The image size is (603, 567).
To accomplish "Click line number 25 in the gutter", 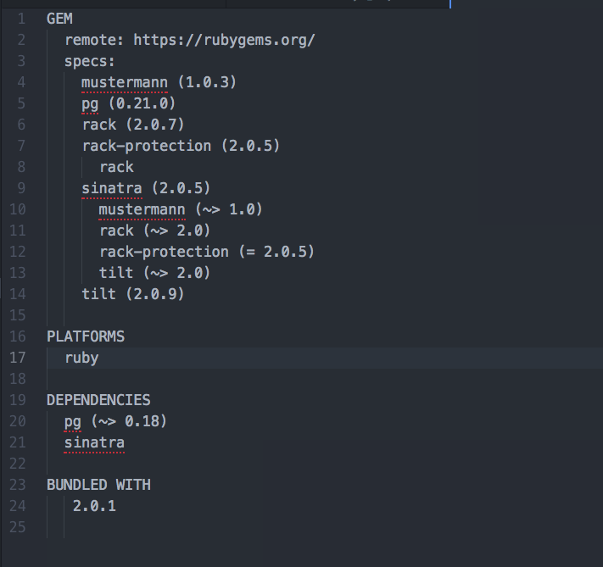I will [17, 527].
